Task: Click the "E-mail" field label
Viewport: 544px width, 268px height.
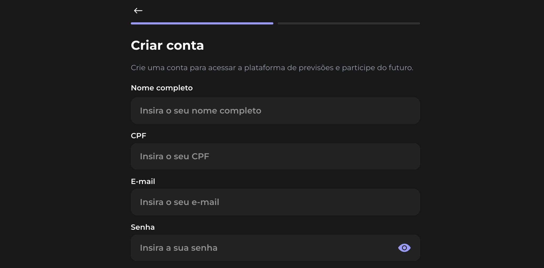Action: pyautogui.click(x=143, y=182)
